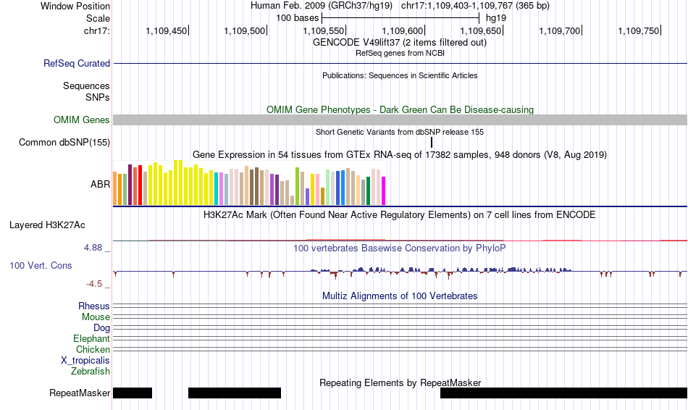Viewport: 688px width, 410px height.
Task: Select the Chicken alignment row label
Action: pyautogui.click(x=93, y=349)
